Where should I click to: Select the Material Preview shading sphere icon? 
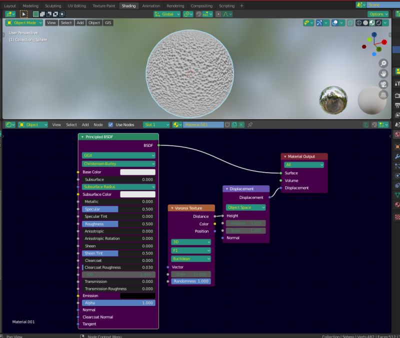click(x=371, y=23)
